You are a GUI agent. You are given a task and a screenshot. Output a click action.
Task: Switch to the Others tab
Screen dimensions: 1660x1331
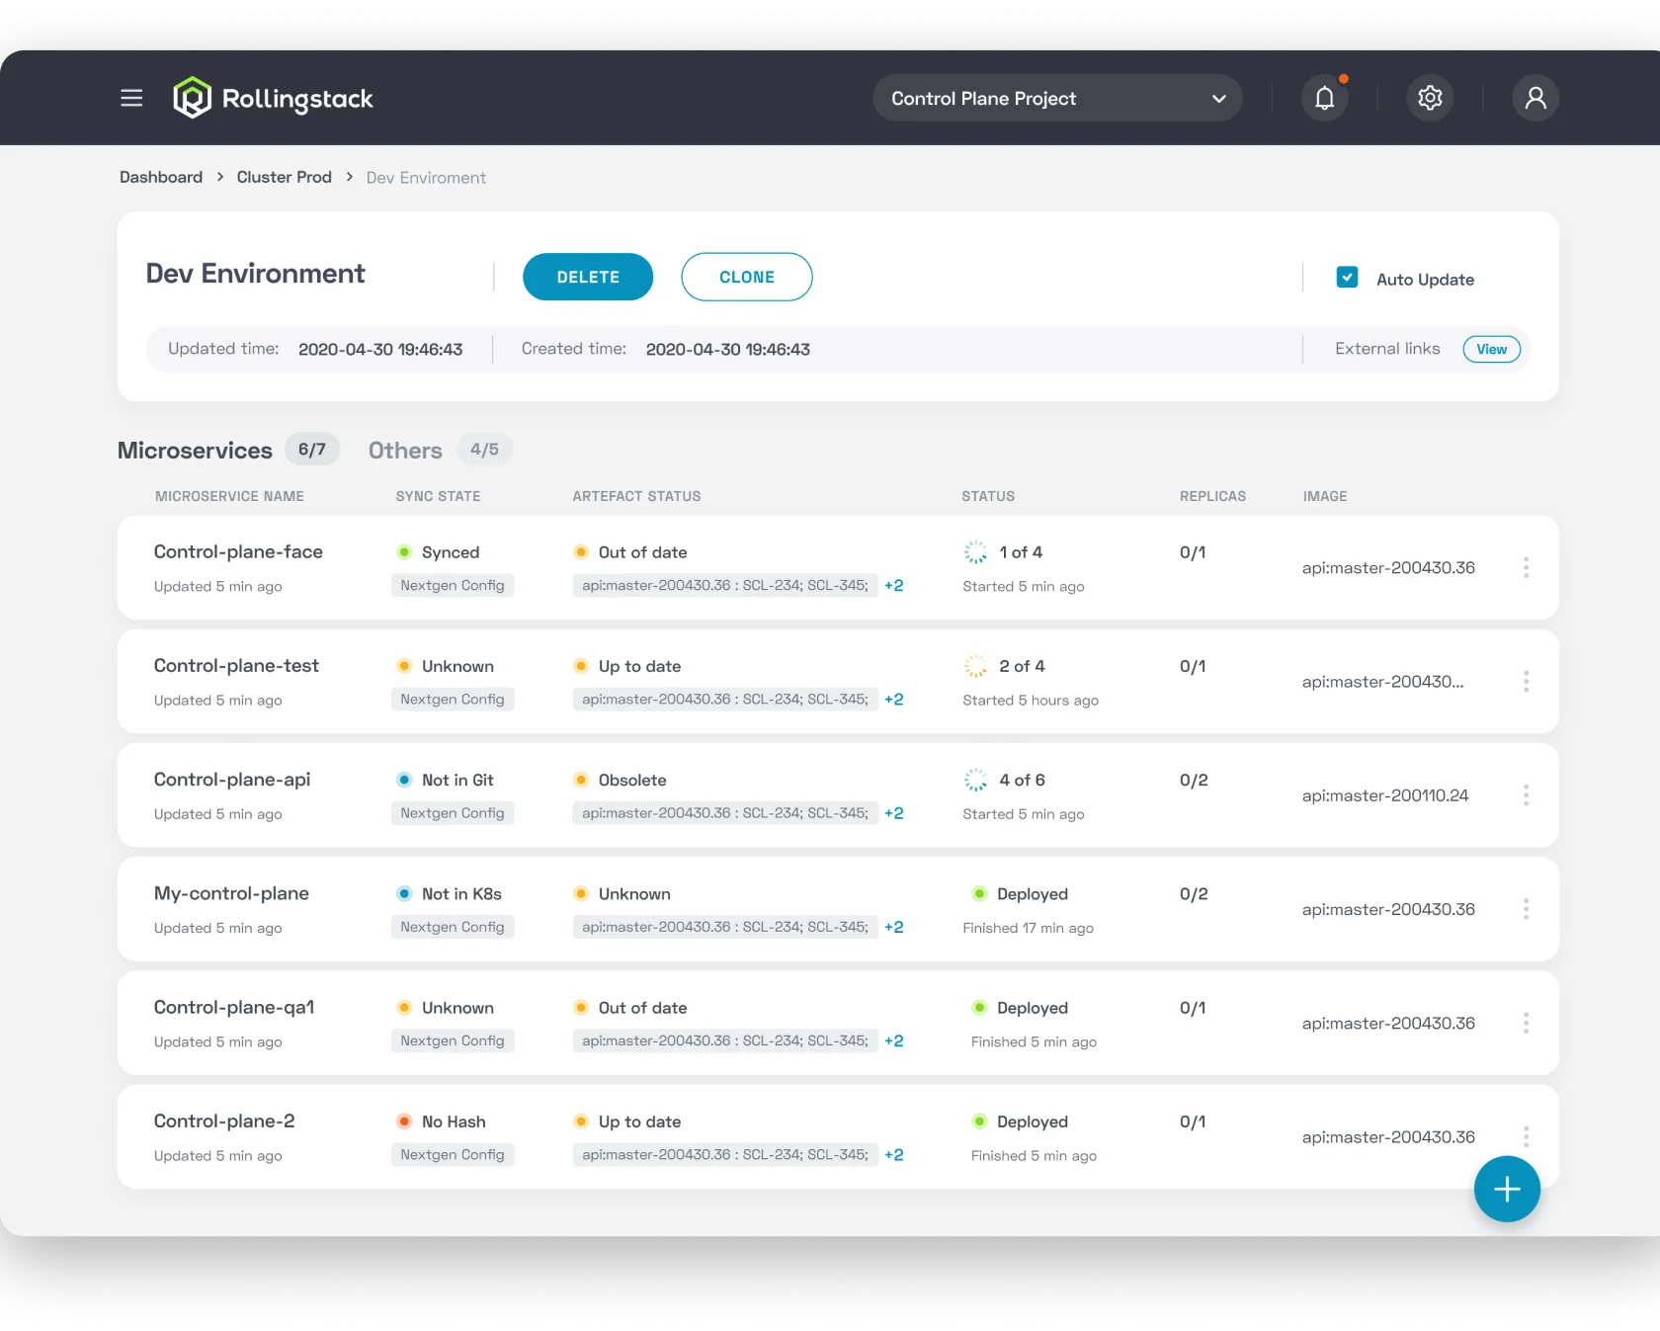[x=440, y=450]
